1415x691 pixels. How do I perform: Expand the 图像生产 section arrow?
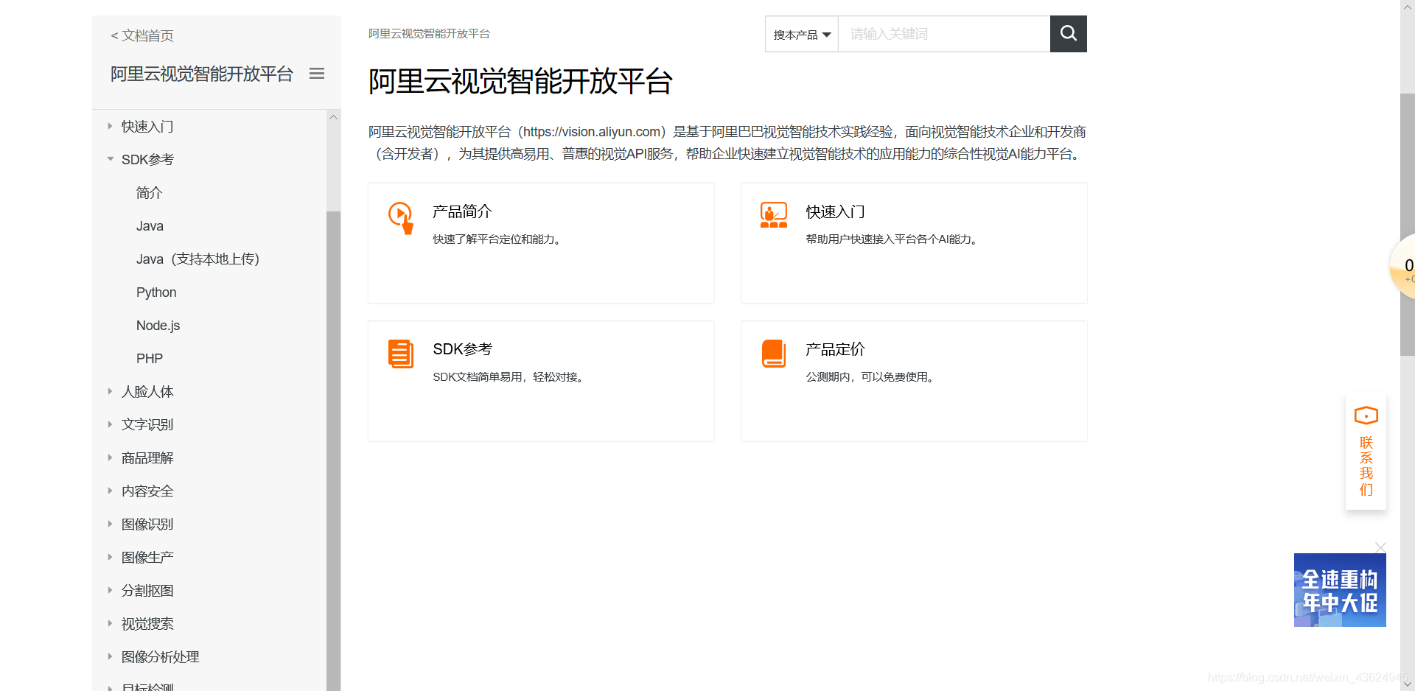pyautogui.click(x=110, y=557)
